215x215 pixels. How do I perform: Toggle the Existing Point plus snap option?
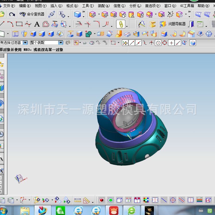[x=171, y=43]
